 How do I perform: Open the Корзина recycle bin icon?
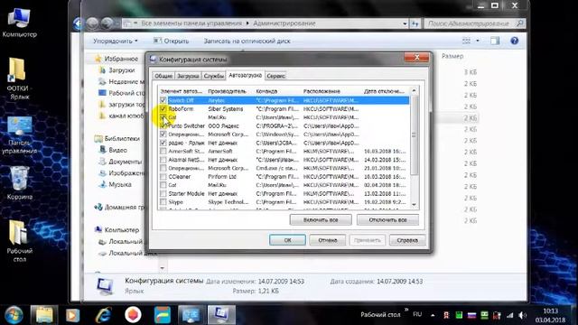19,182
